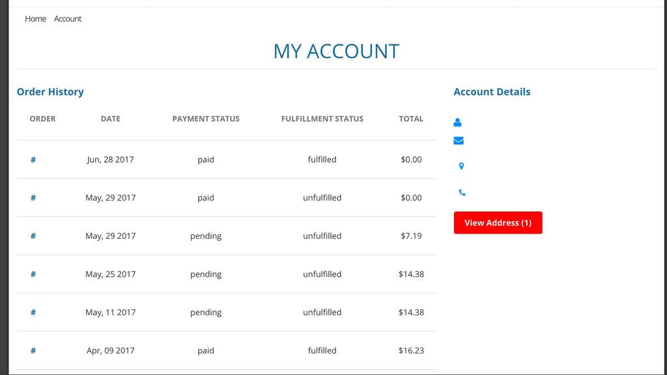Viewport: 667px width, 375px height.
Task: Click the ORDER column header
Action: point(43,119)
